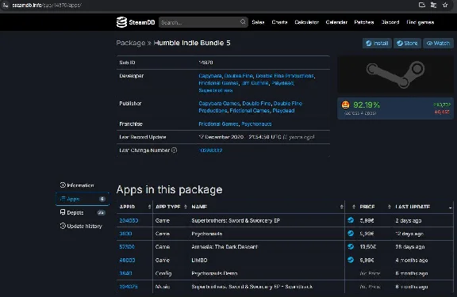Open the Steam store icon for Psychonauts row

(x=351, y=234)
